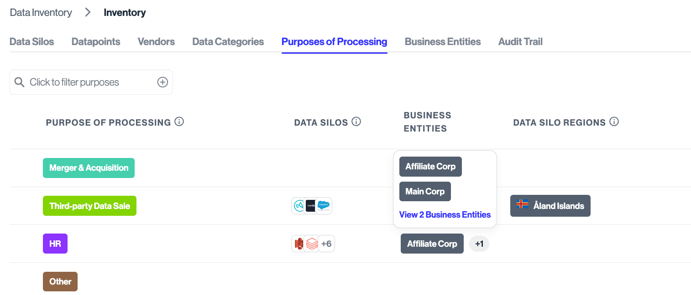Click info icon beside Data Silo Regions

[614, 122]
